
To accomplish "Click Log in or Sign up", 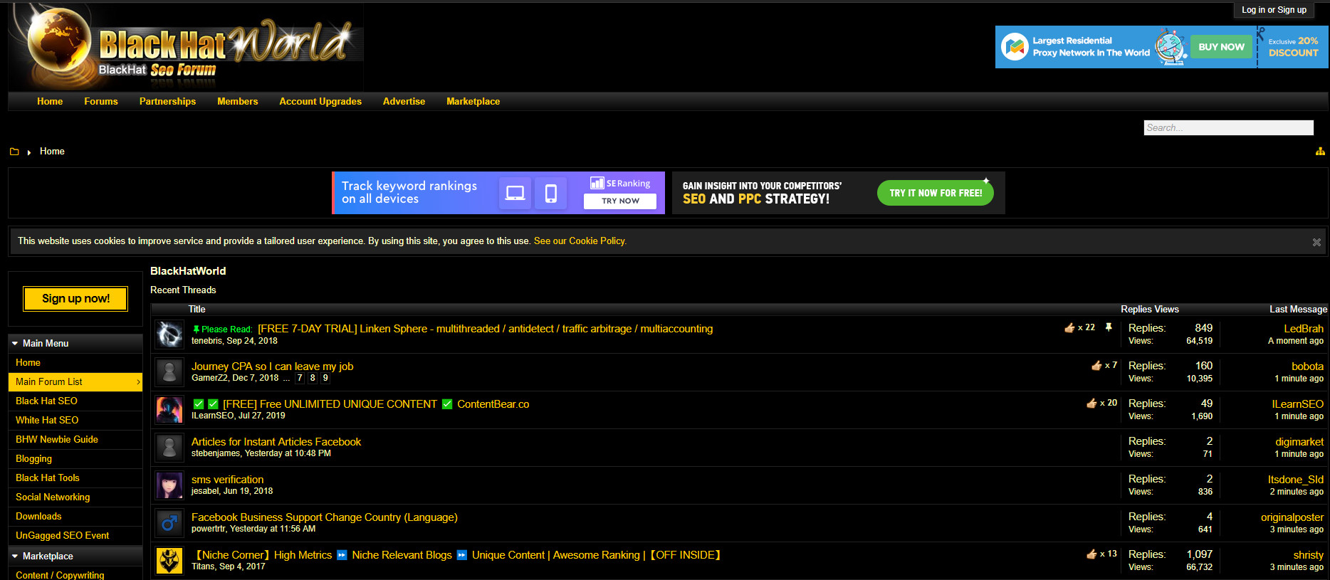I will click(1274, 10).
